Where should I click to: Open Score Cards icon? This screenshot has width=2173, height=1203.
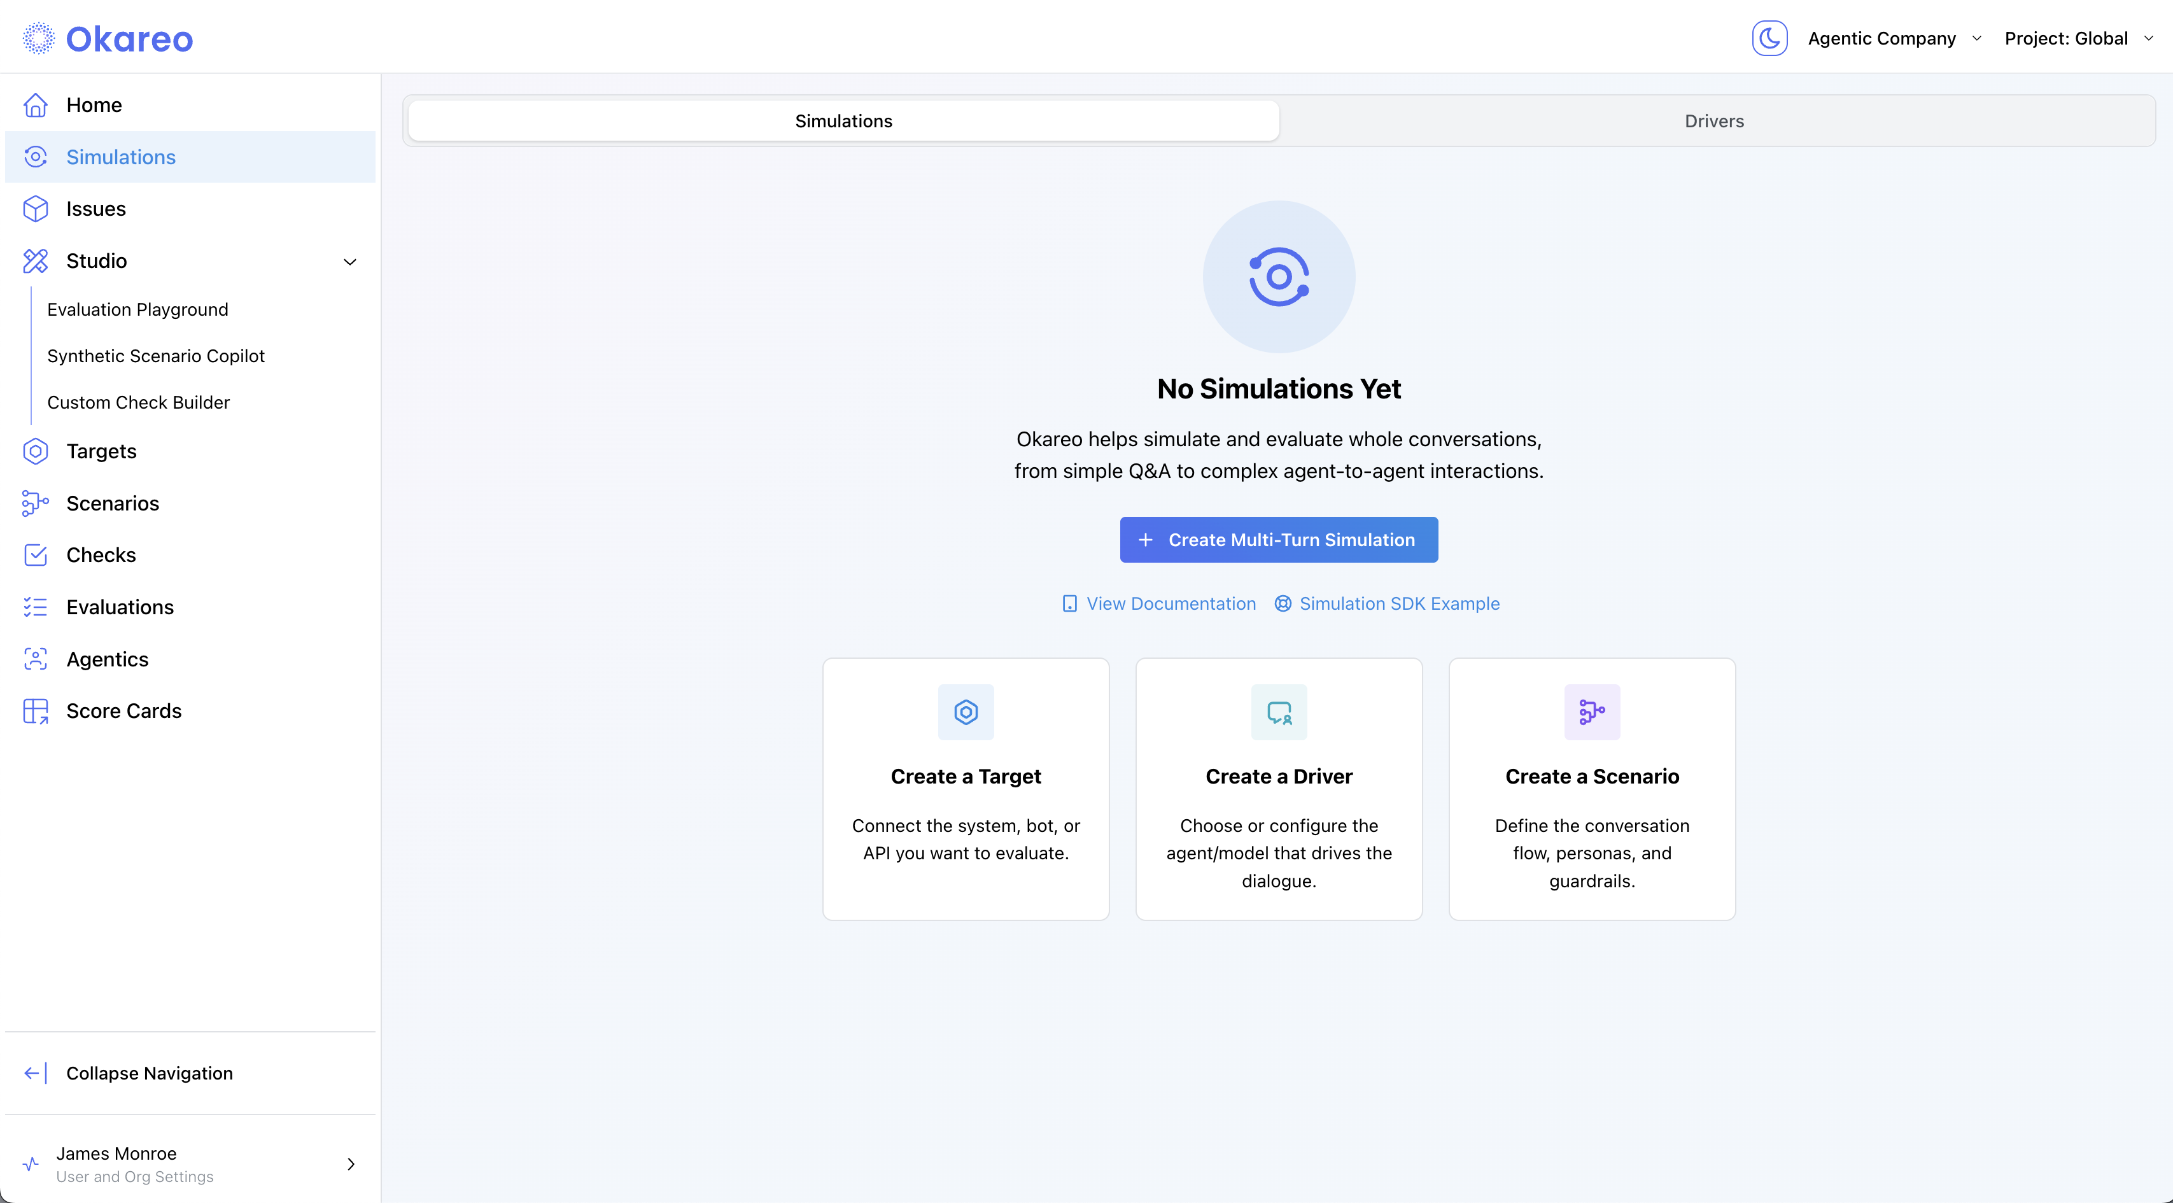(x=36, y=711)
